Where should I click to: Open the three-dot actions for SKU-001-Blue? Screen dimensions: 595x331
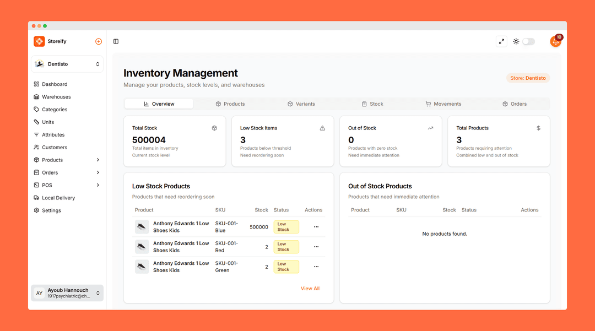(x=316, y=227)
